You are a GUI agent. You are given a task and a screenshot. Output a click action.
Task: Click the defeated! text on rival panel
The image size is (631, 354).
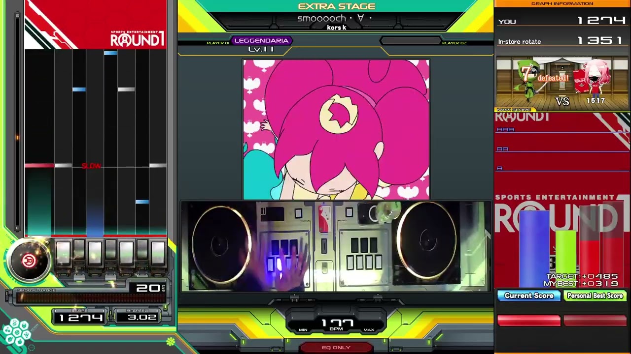pyautogui.click(x=553, y=78)
